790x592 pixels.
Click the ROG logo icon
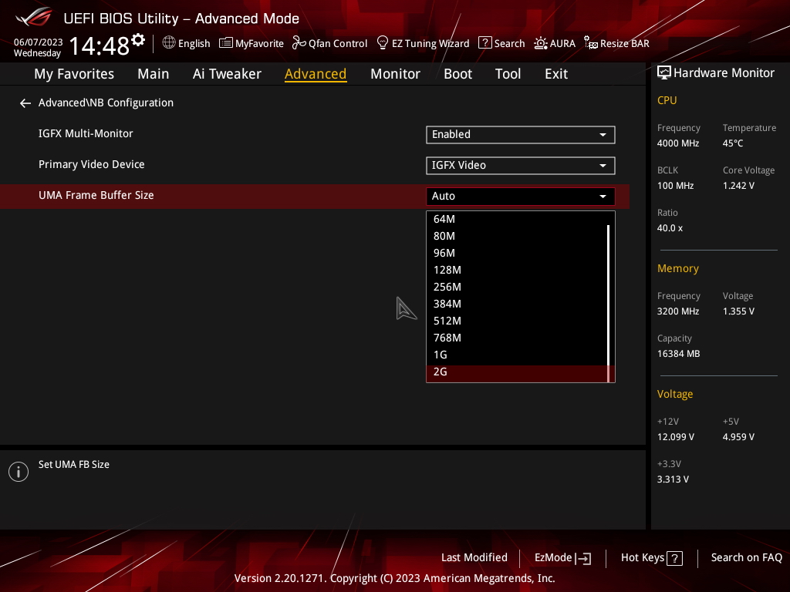(34, 17)
